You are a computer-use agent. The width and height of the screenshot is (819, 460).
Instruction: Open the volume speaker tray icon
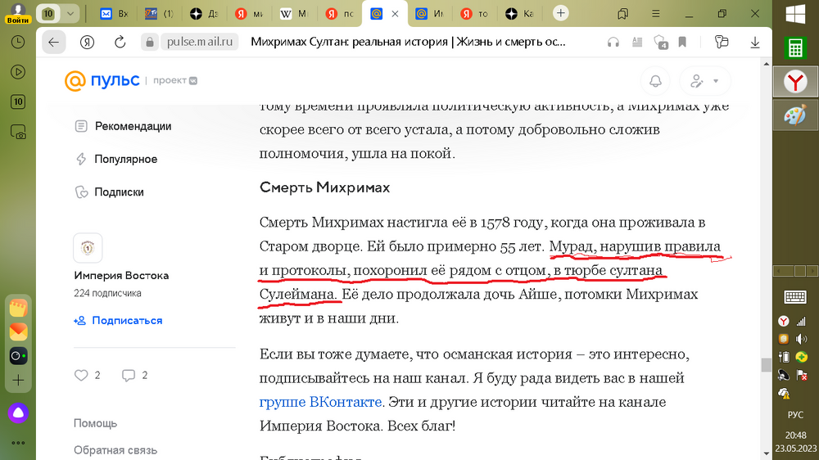(801, 339)
